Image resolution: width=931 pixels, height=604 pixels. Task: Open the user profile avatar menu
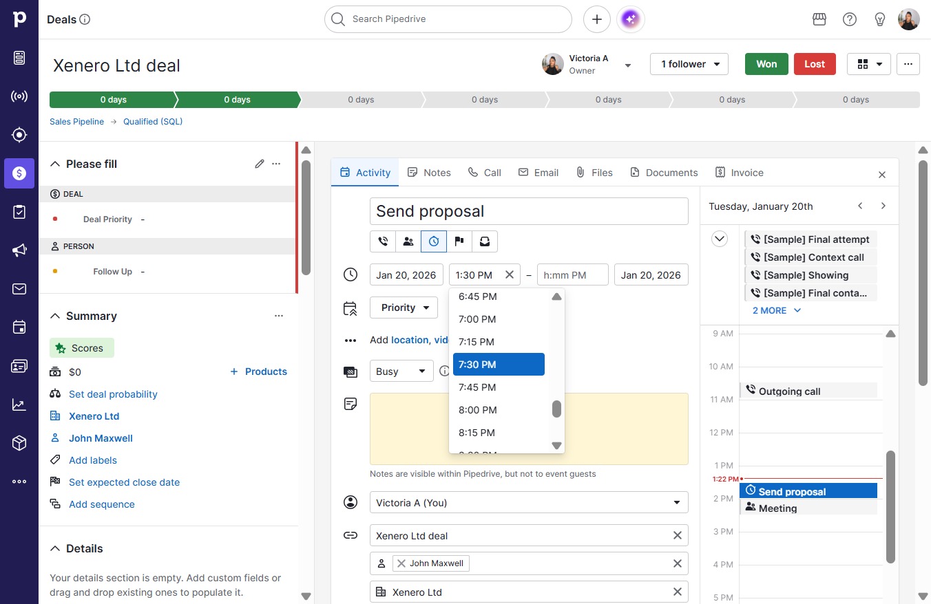[909, 19]
